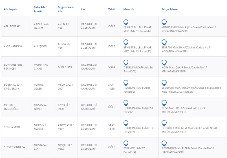View cemetery location for Sebiha Mert
This screenshot has height=158, width=227.
click(x=126, y=123)
